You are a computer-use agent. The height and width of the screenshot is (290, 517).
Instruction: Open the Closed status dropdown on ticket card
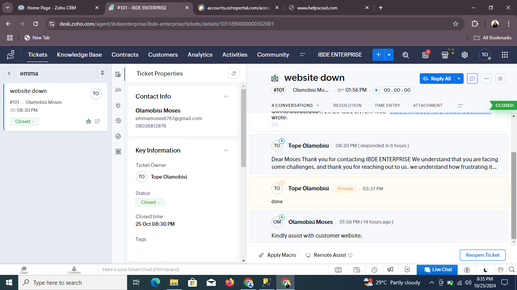tap(24, 122)
